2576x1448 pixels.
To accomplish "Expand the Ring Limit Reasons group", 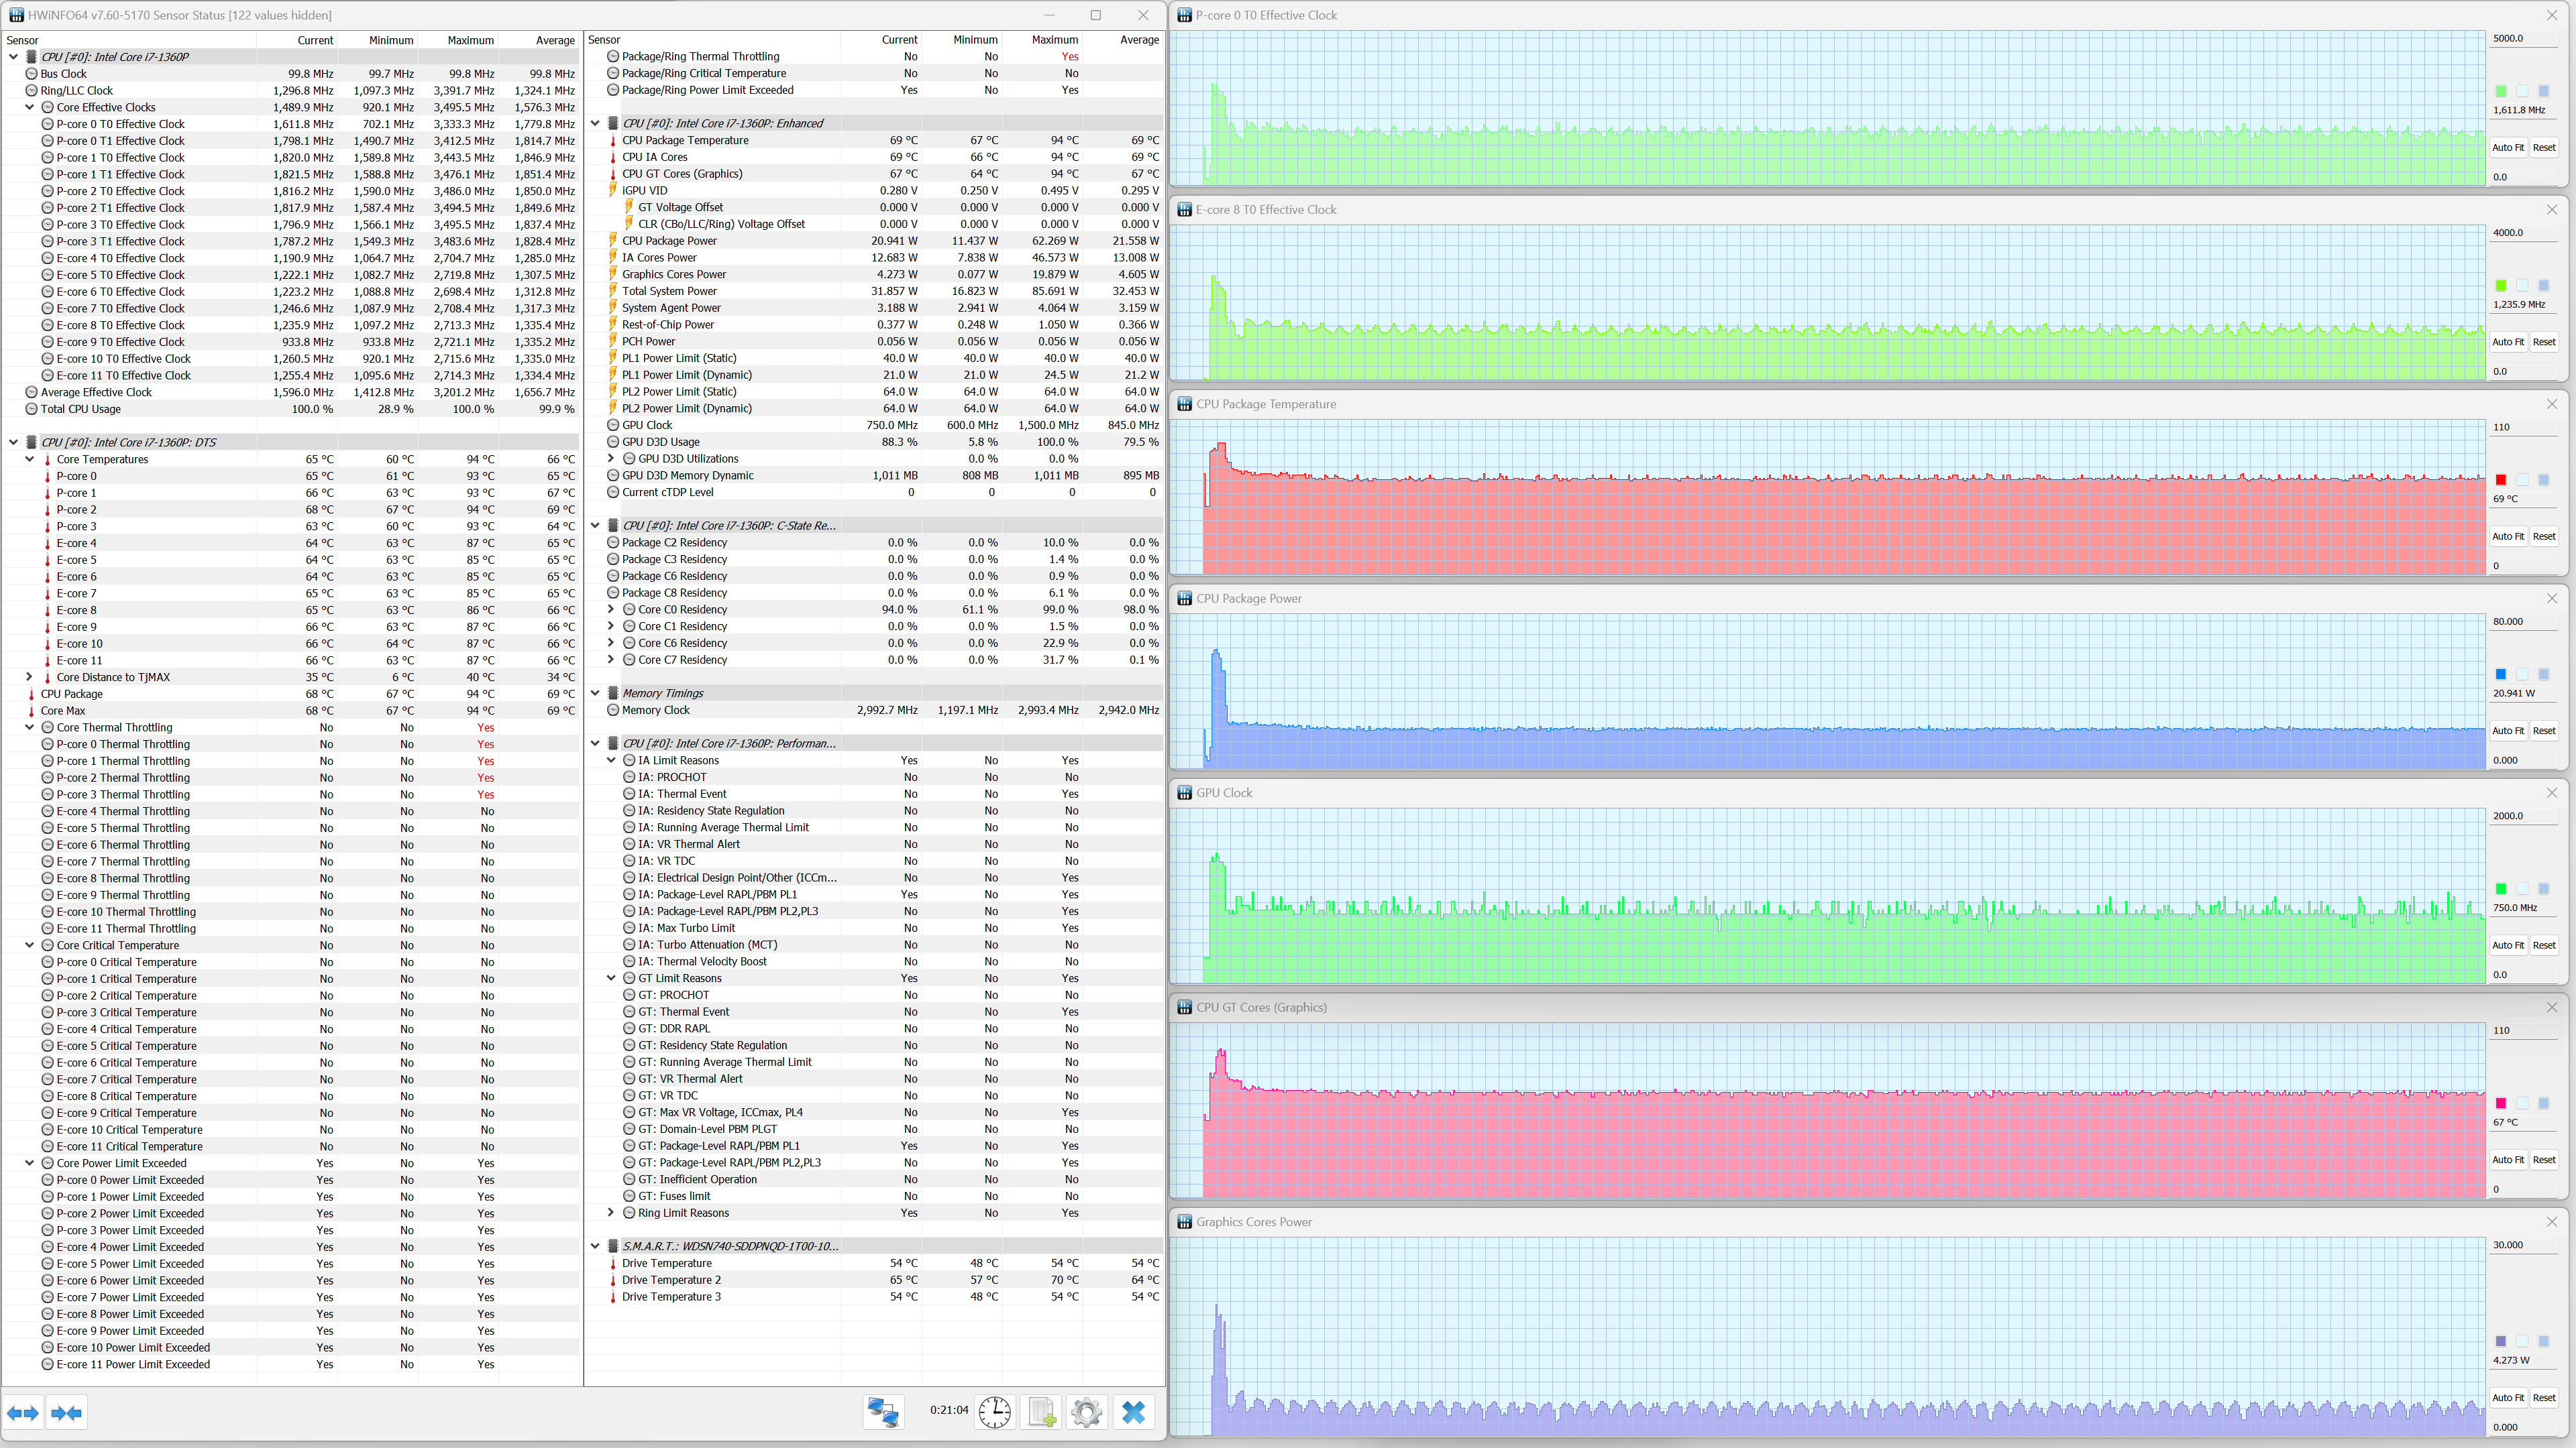I will 611,1212.
